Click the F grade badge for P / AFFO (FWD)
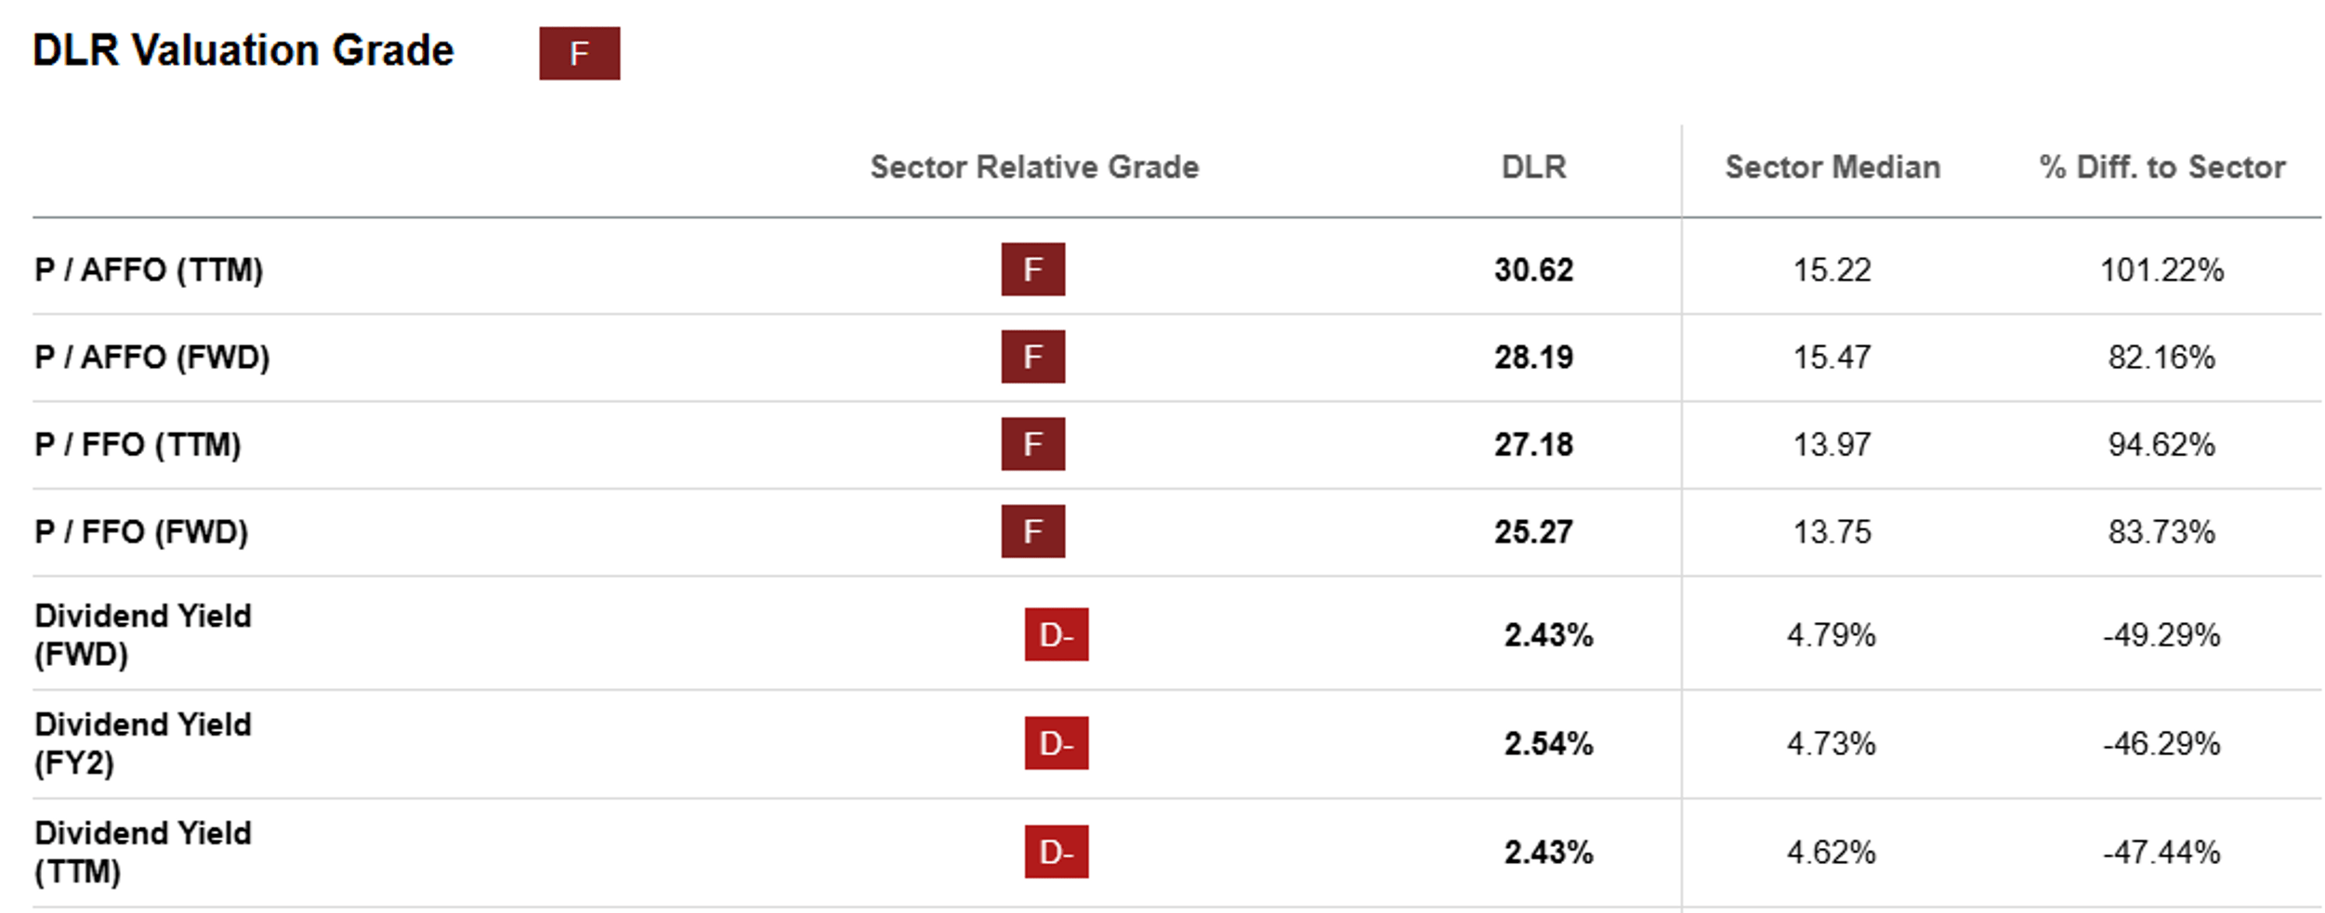This screenshot has width=2325, height=913. click(1032, 357)
